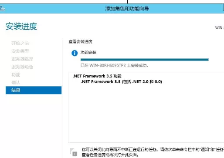Click the WIN-80RHS095TP2 installation success message

pyautogui.click(x=114, y=65)
